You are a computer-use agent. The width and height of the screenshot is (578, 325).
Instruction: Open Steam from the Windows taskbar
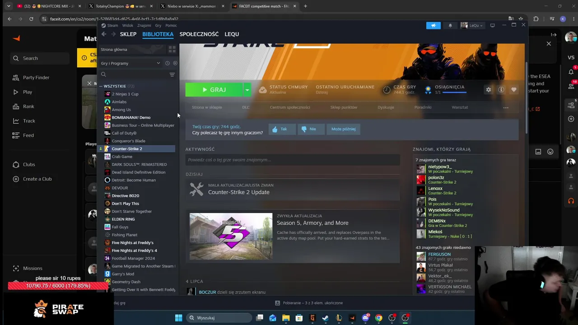325,318
